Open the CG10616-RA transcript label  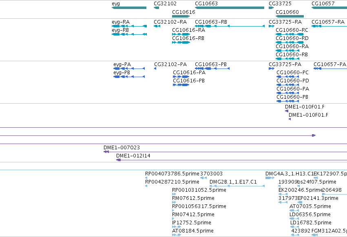[x=188, y=30]
